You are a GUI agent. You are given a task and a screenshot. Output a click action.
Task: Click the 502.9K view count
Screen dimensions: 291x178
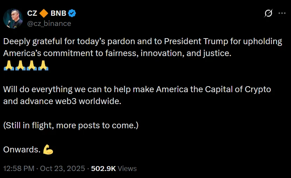(x=103, y=169)
